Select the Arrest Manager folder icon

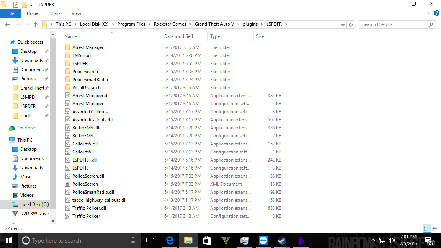[x=68, y=47]
